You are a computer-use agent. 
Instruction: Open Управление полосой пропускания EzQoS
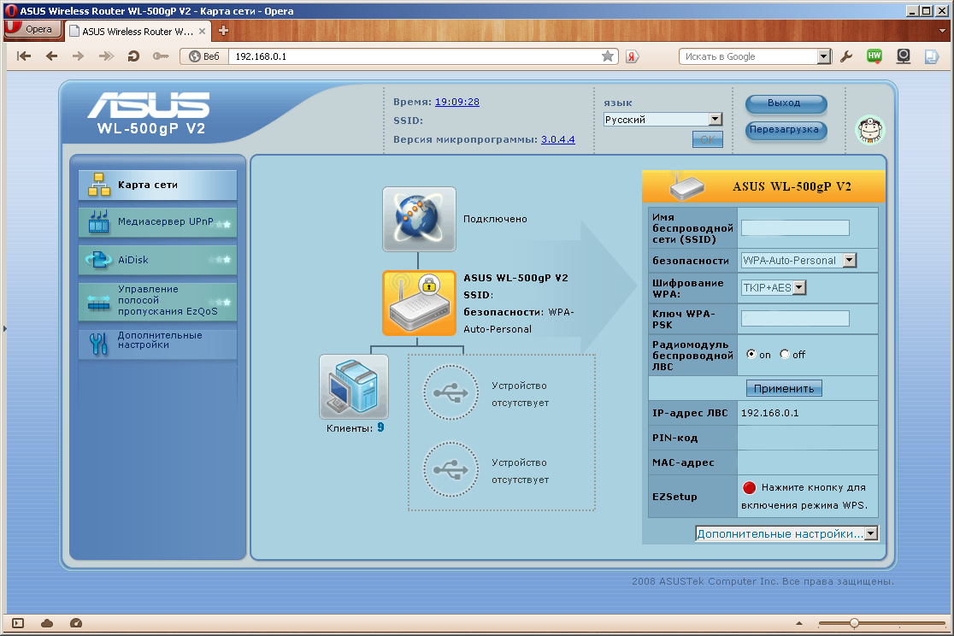157,301
